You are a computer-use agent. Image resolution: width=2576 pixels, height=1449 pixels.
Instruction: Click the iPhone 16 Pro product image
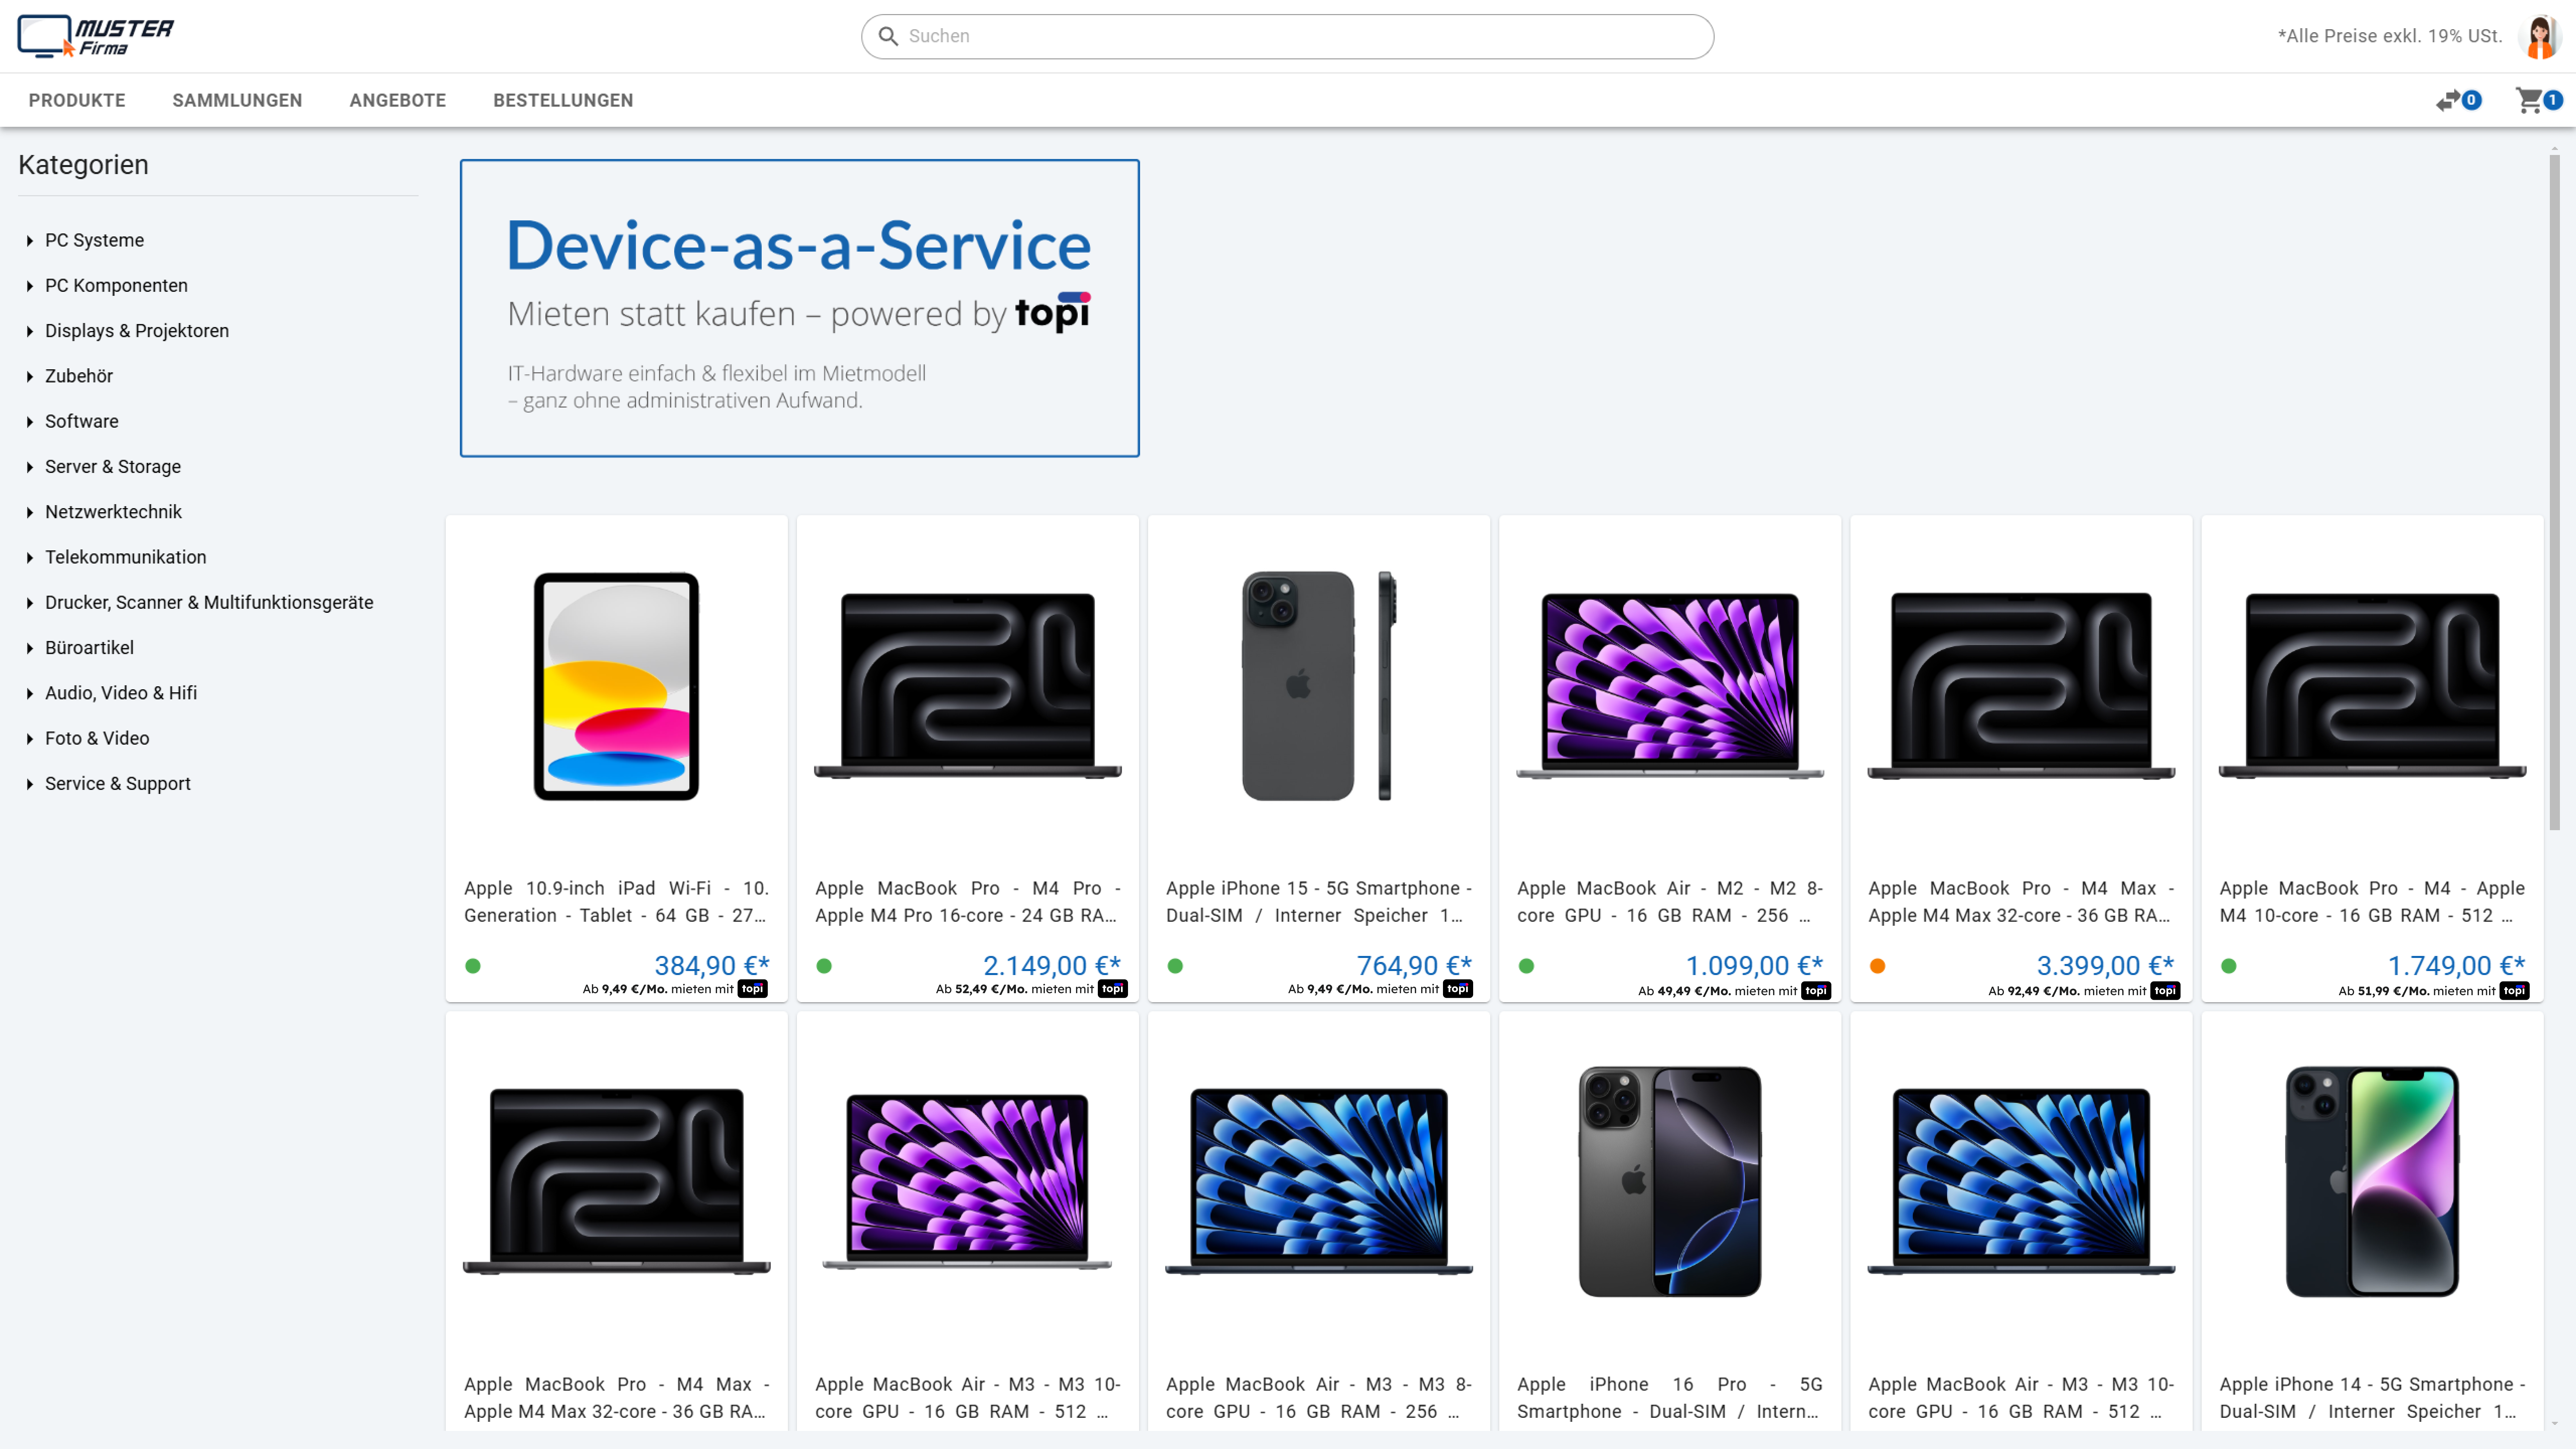1670,1182
